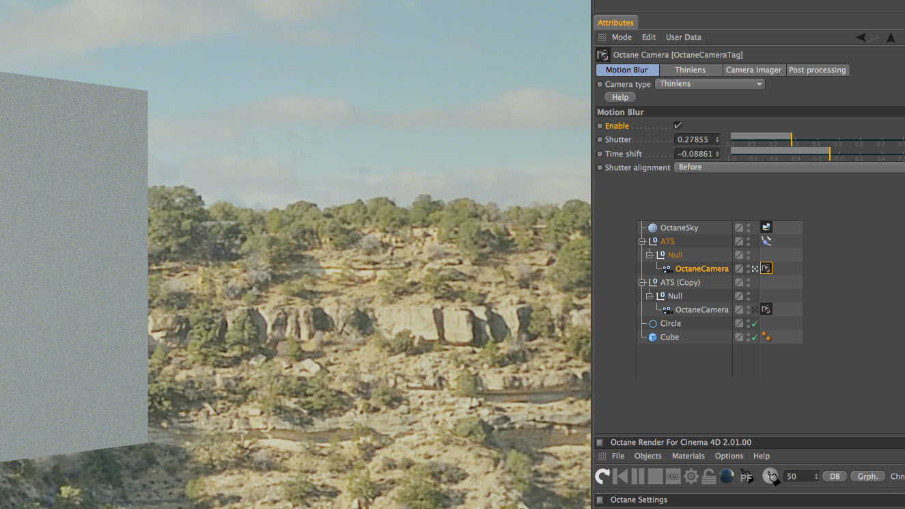Open the Materials menu in Octane Render
This screenshot has height=509, width=905.
pyautogui.click(x=688, y=456)
